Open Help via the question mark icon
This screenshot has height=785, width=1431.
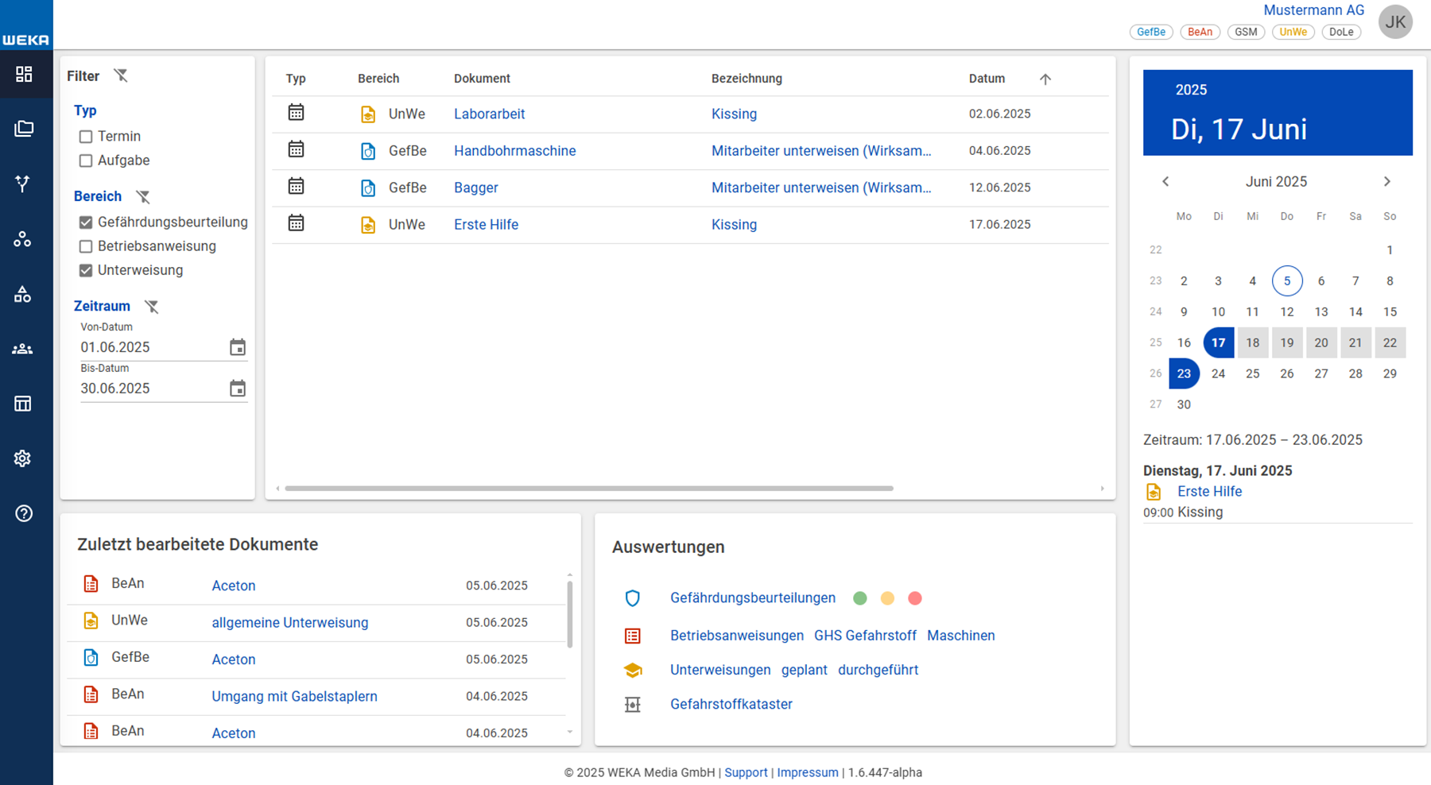(23, 513)
